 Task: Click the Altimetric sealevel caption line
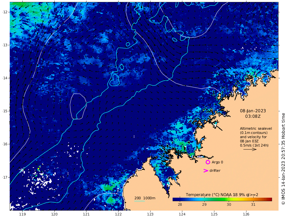[x=256, y=128]
